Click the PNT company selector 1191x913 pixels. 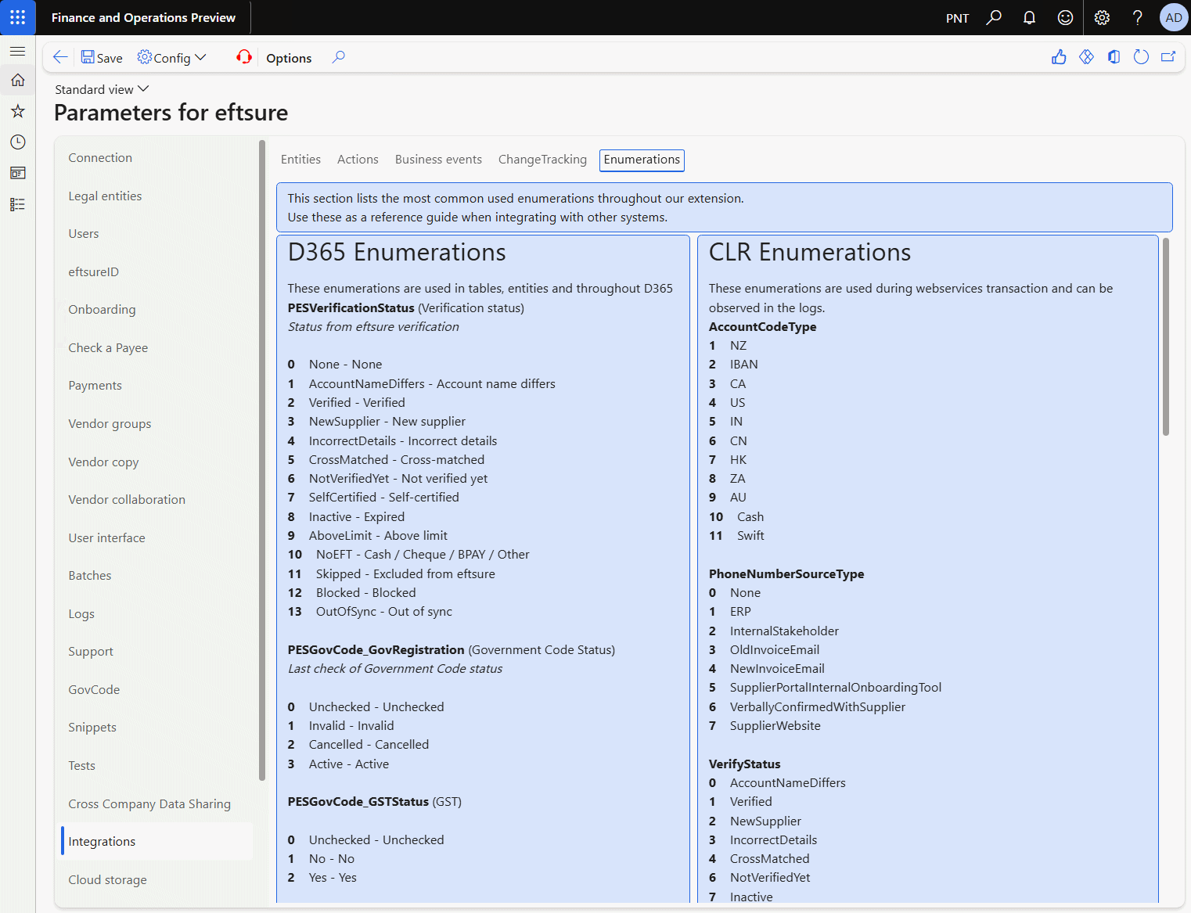tap(957, 18)
